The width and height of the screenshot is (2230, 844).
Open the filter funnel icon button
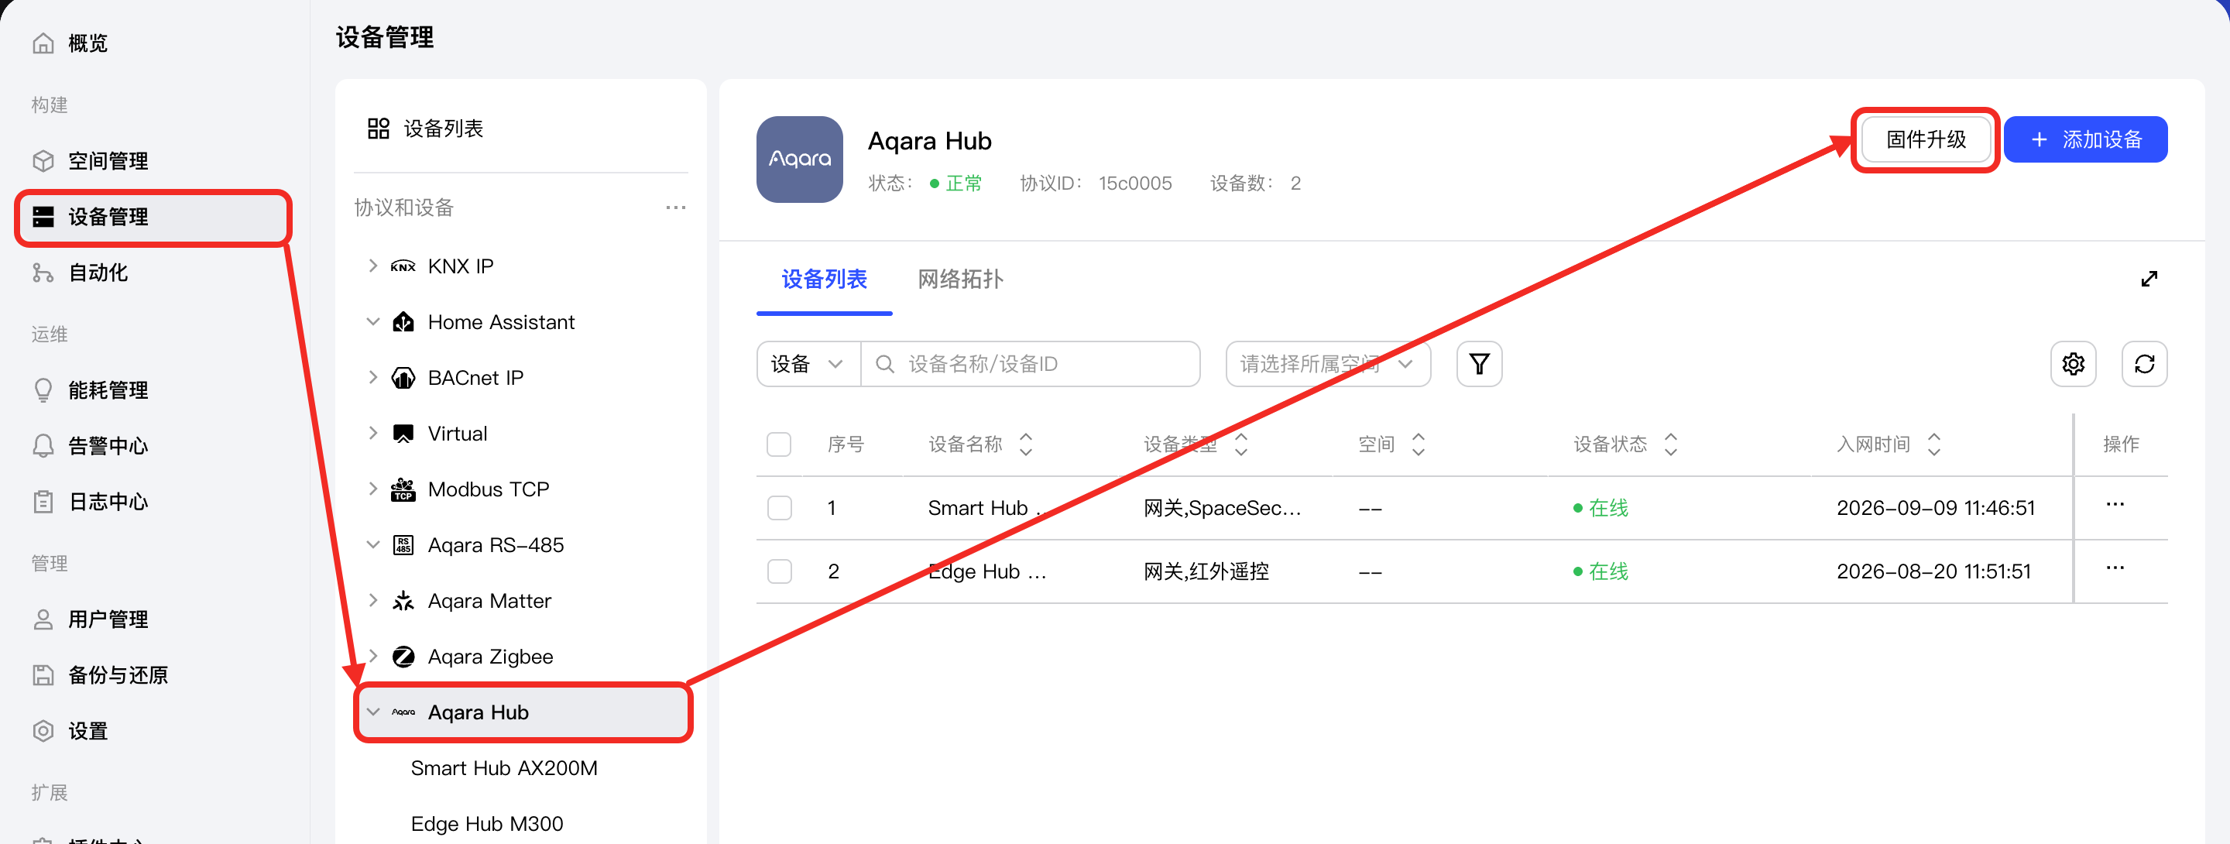point(1479,364)
